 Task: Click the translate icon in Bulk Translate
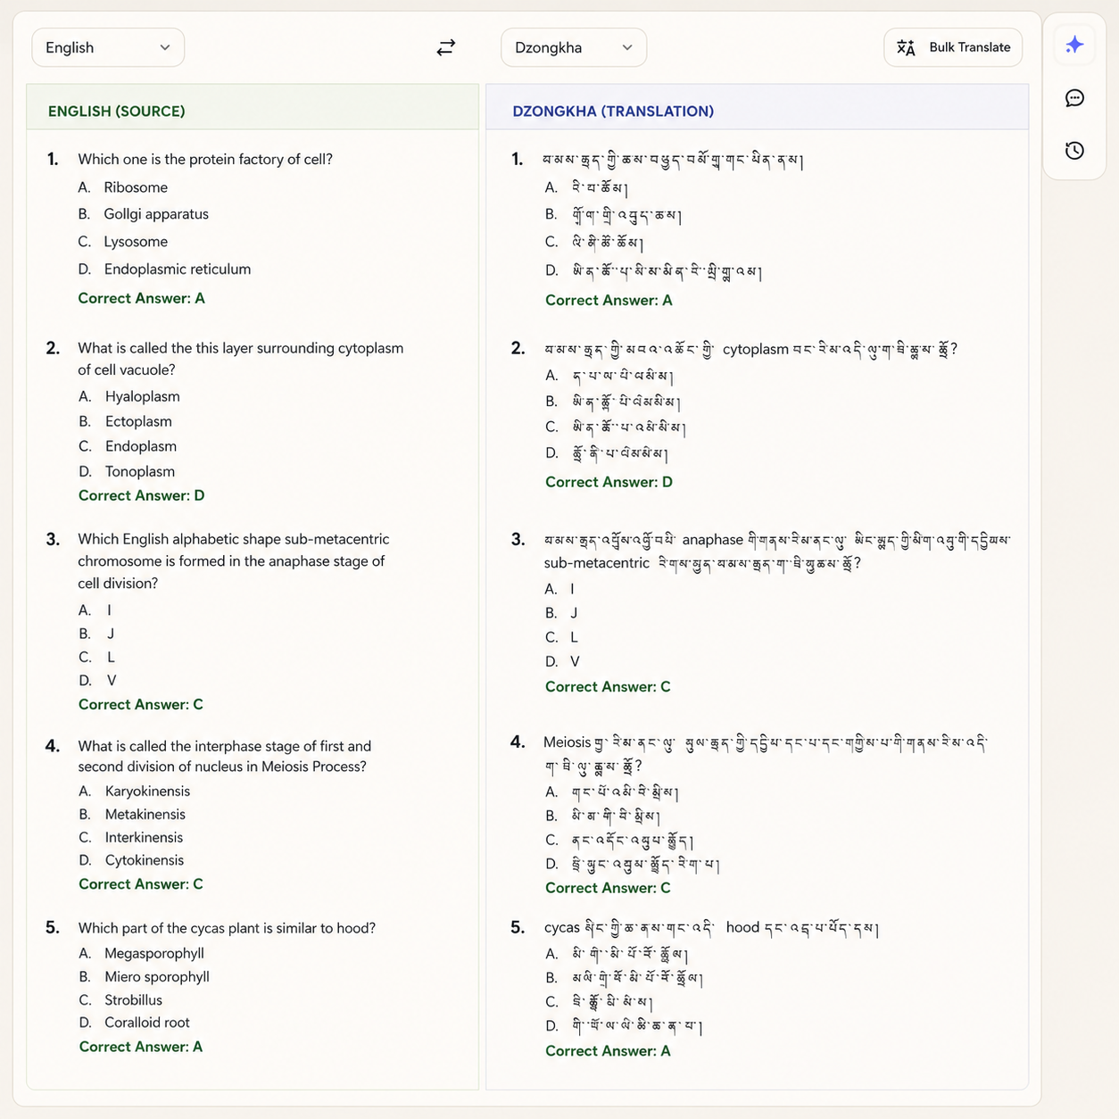click(x=906, y=48)
